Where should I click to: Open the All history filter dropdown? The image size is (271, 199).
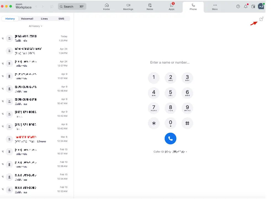pyautogui.click(x=35, y=26)
